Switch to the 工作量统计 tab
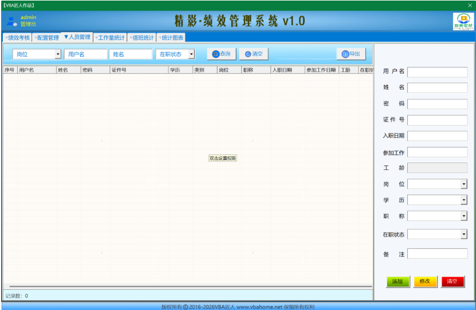The image size is (476, 310). (x=110, y=37)
